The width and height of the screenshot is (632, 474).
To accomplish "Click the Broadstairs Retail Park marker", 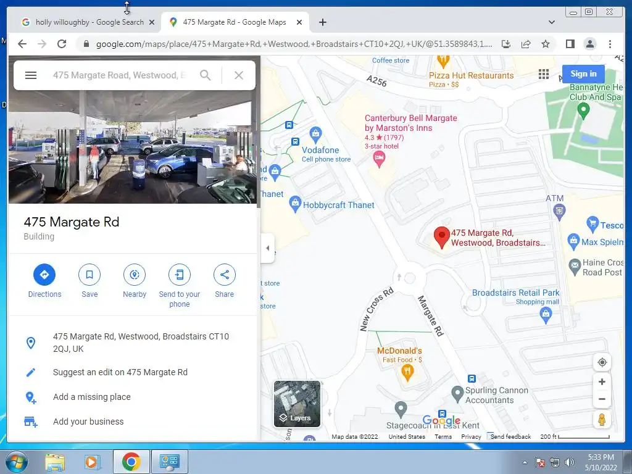I will point(546,315).
